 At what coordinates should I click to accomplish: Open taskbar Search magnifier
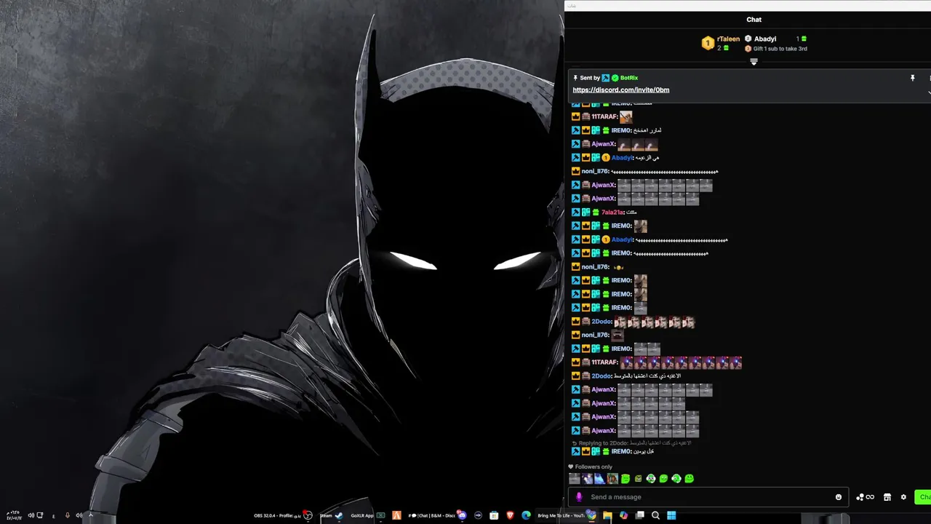pos(655,515)
